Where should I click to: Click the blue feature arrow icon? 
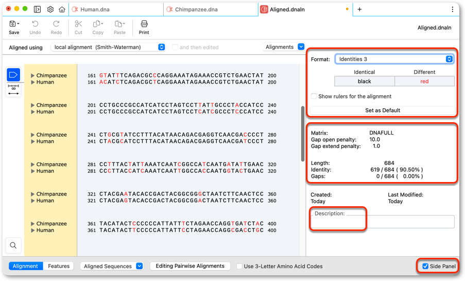(13, 75)
